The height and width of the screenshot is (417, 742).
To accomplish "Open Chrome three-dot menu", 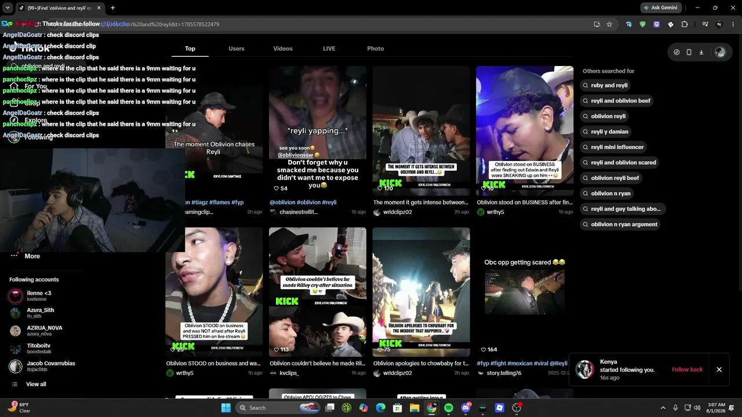I will pos(732,24).
